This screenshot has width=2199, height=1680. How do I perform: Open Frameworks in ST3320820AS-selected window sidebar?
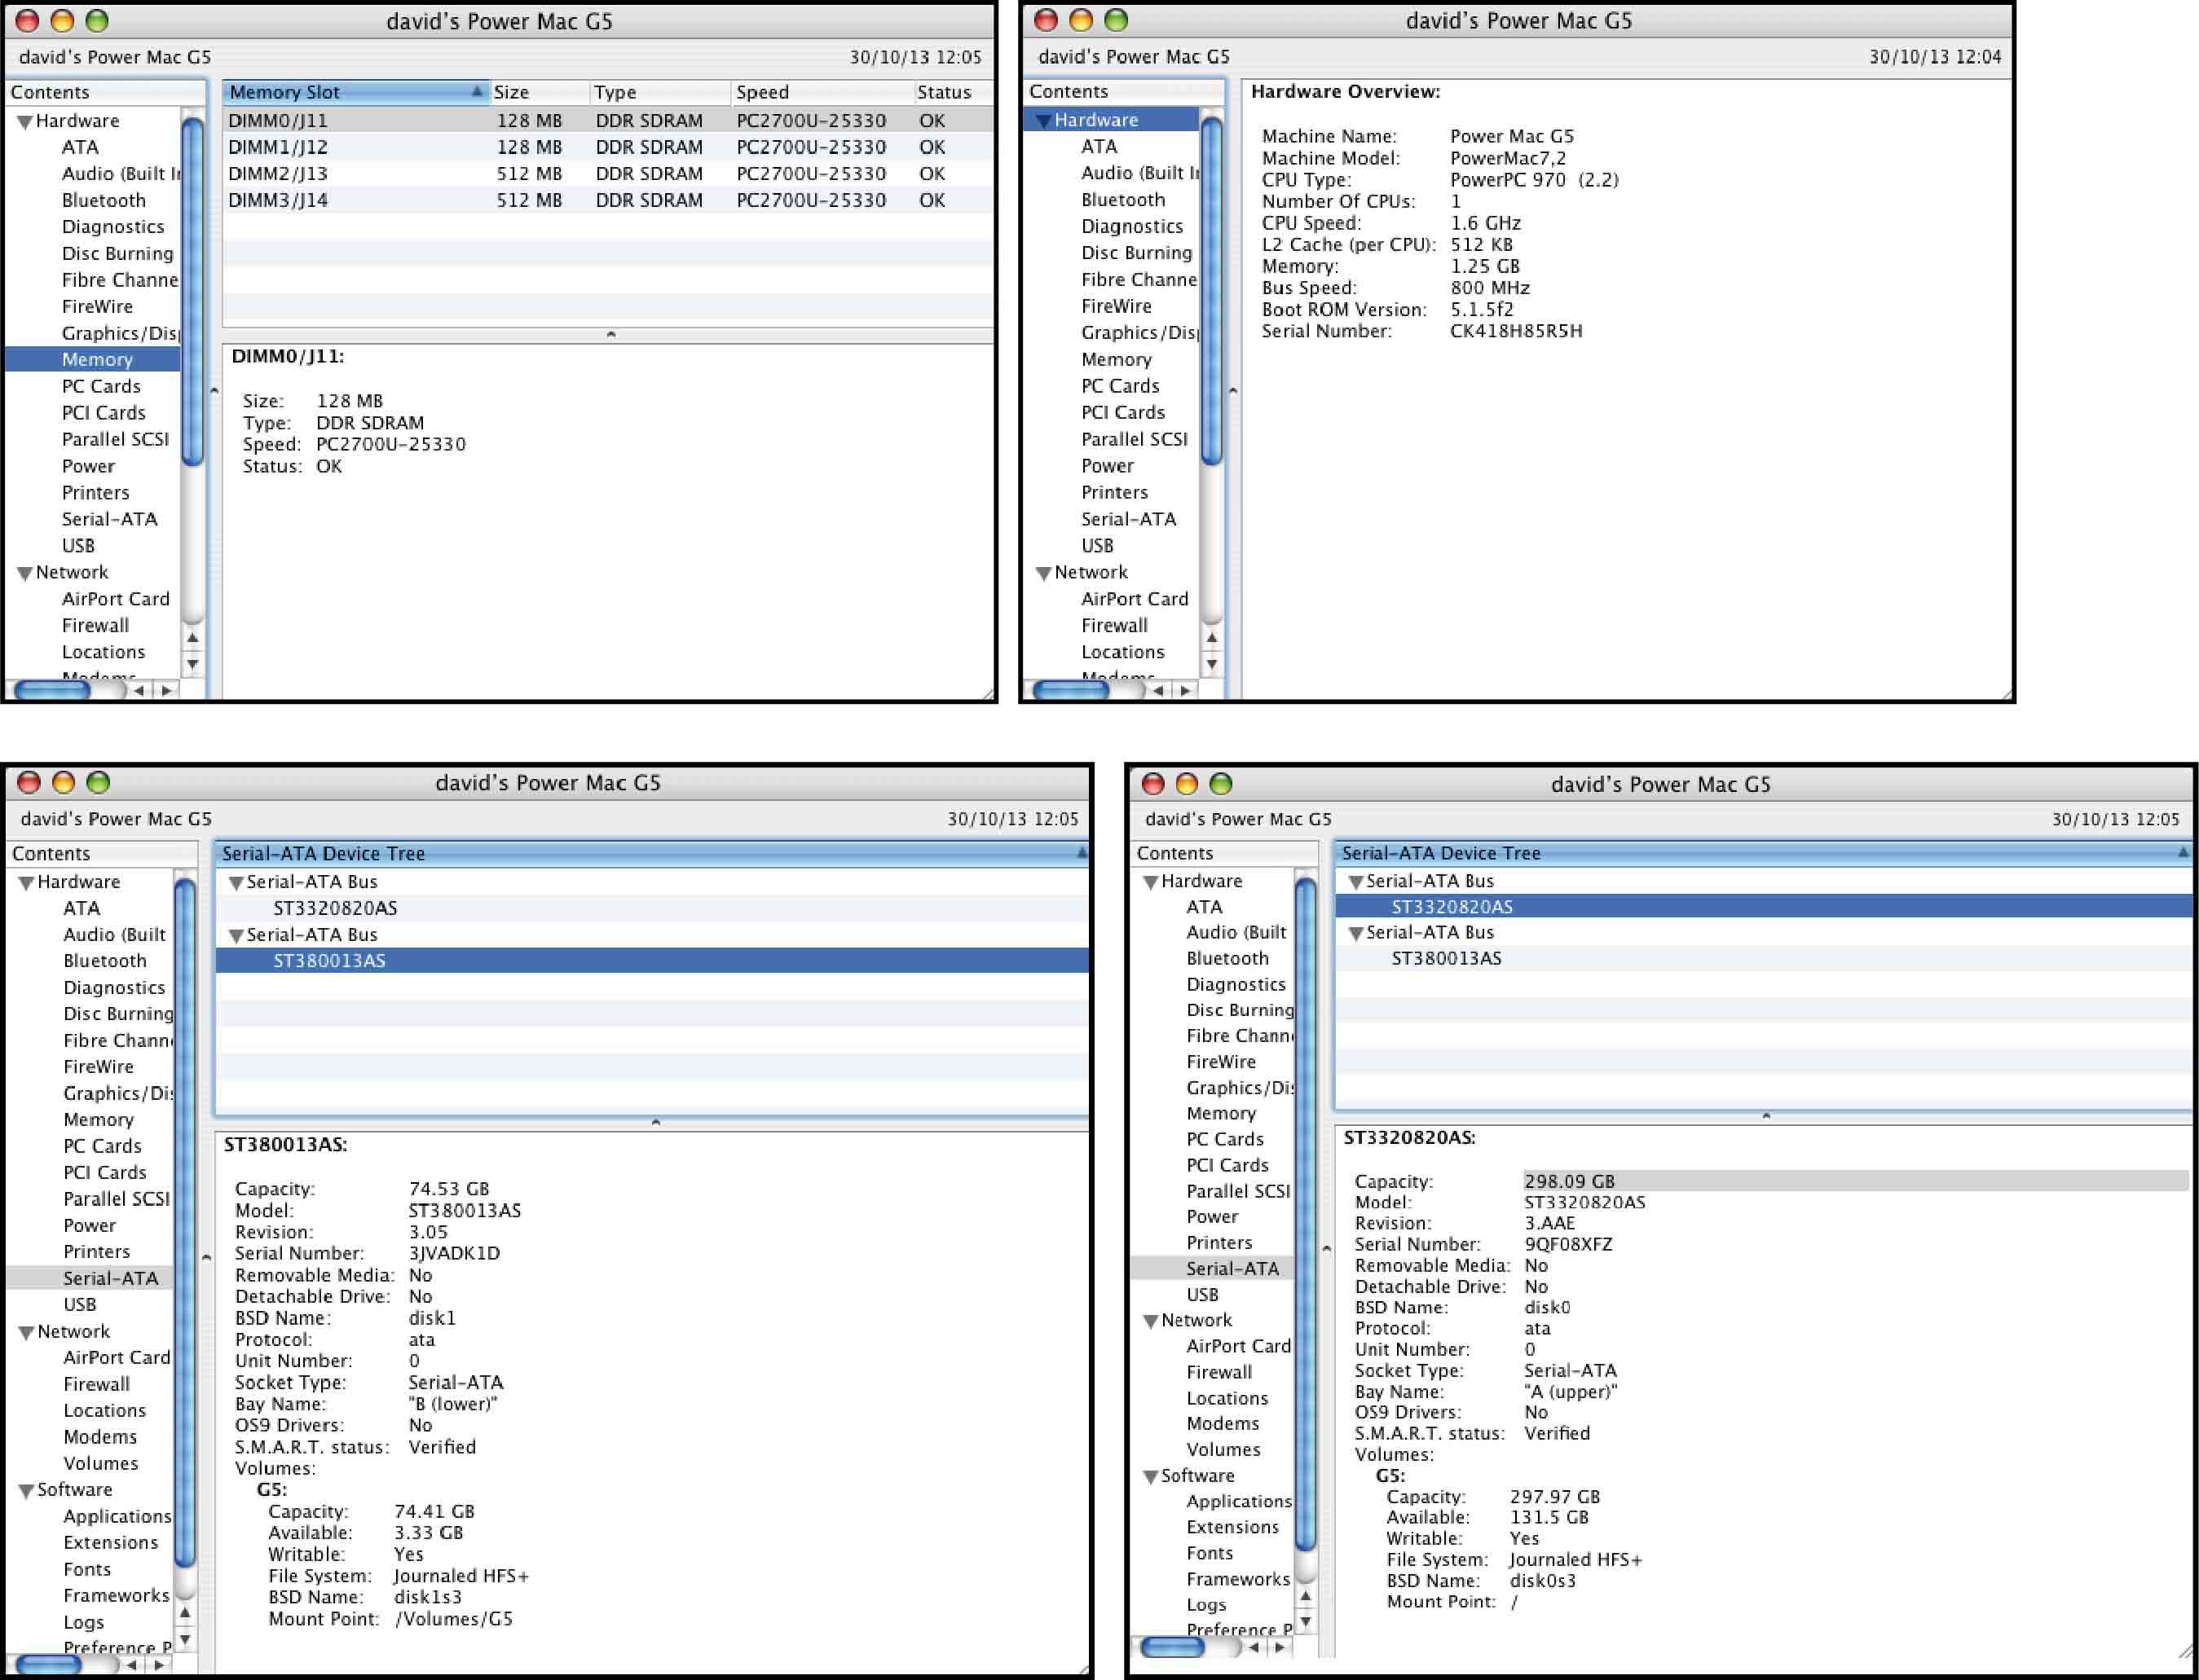tap(1237, 1579)
